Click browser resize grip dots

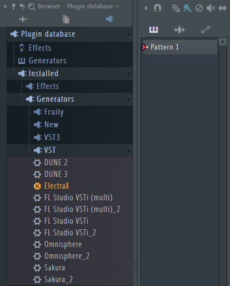(135, 266)
